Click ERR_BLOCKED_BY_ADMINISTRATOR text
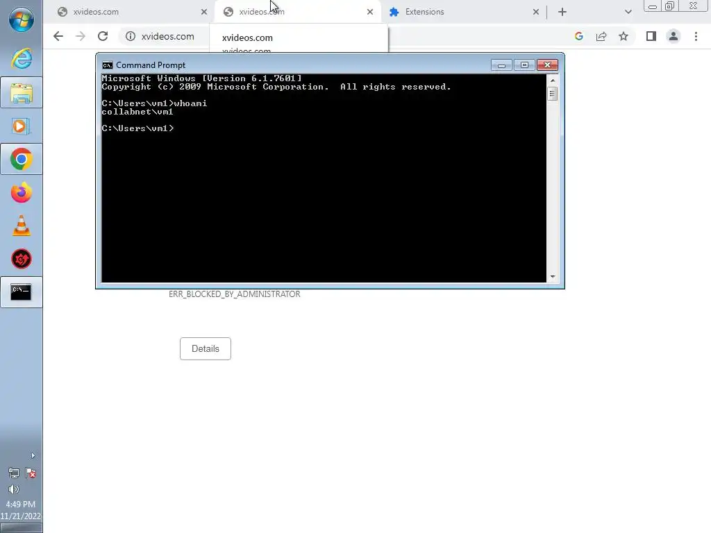This screenshot has width=711, height=533. pyautogui.click(x=235, y=294)
